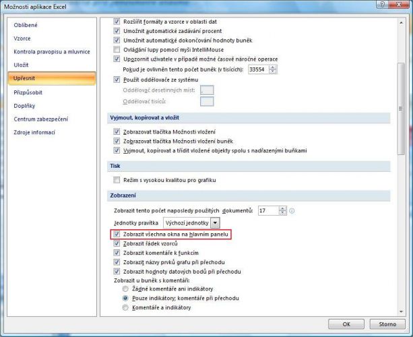Select the Uložit category
The height and width of the screenshot is (337, 413).
(21, 65)
